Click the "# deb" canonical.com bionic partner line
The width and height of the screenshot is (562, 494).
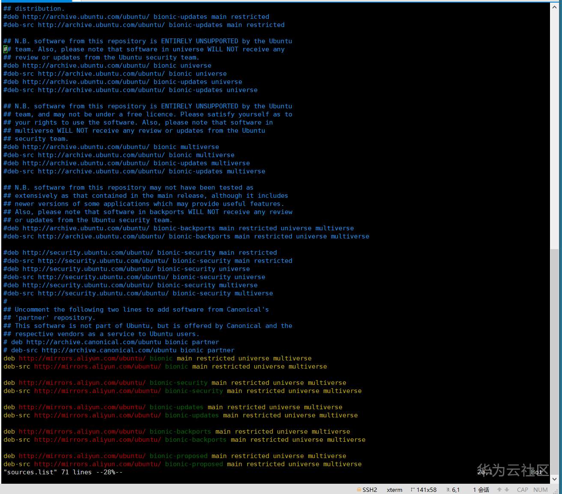click(111, 342)
